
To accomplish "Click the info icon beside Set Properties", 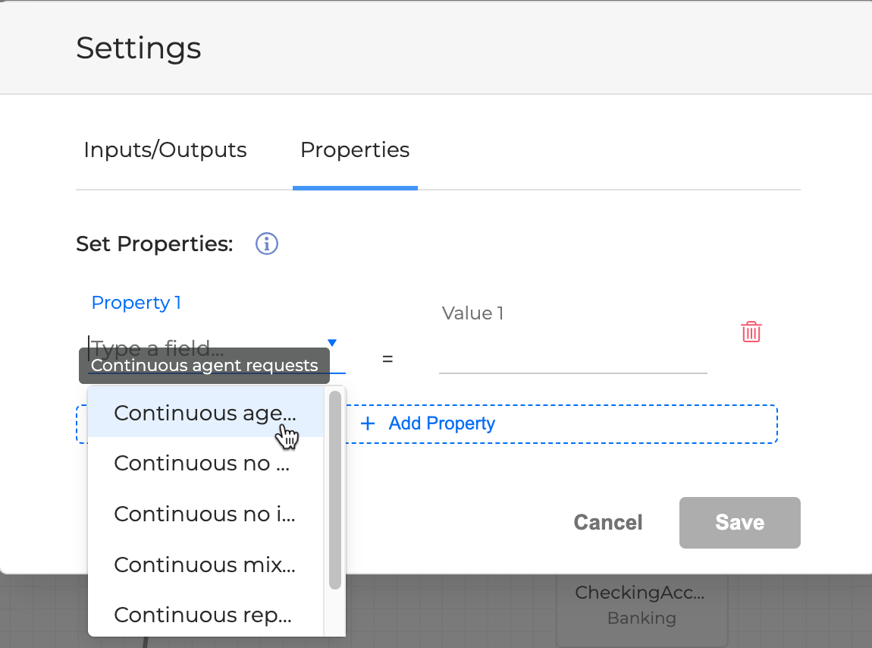I will click(267, 244).
